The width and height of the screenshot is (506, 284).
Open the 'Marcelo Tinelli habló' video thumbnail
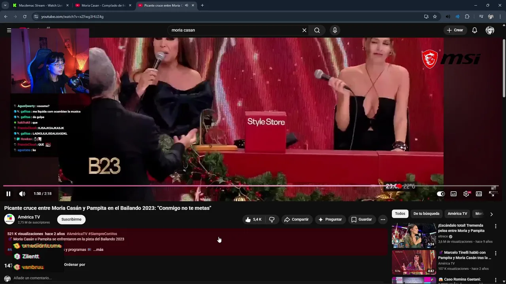414,262
